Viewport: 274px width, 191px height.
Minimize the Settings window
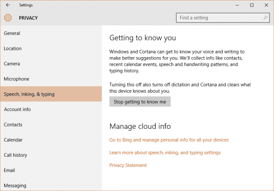(x=237, y=5)
